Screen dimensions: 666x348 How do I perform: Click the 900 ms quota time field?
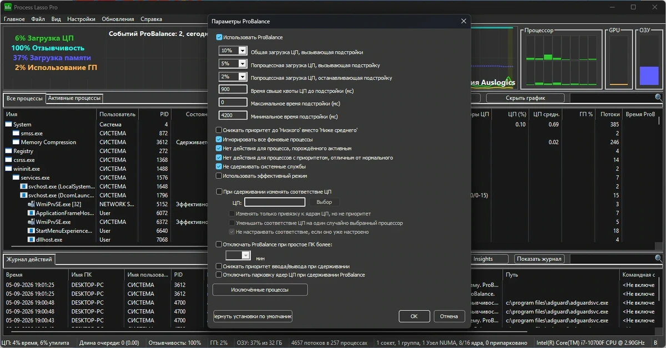[x=233, y=89]
